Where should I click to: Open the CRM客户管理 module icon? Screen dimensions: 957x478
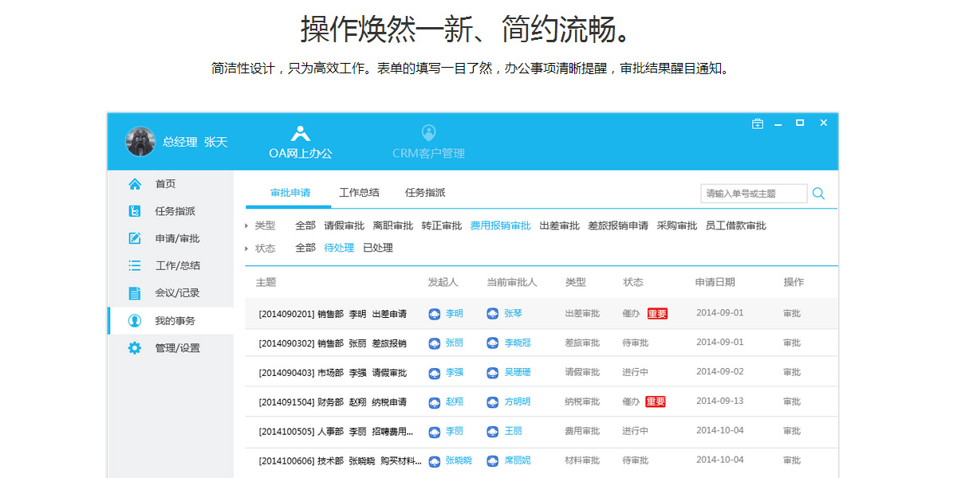[428, 133]
